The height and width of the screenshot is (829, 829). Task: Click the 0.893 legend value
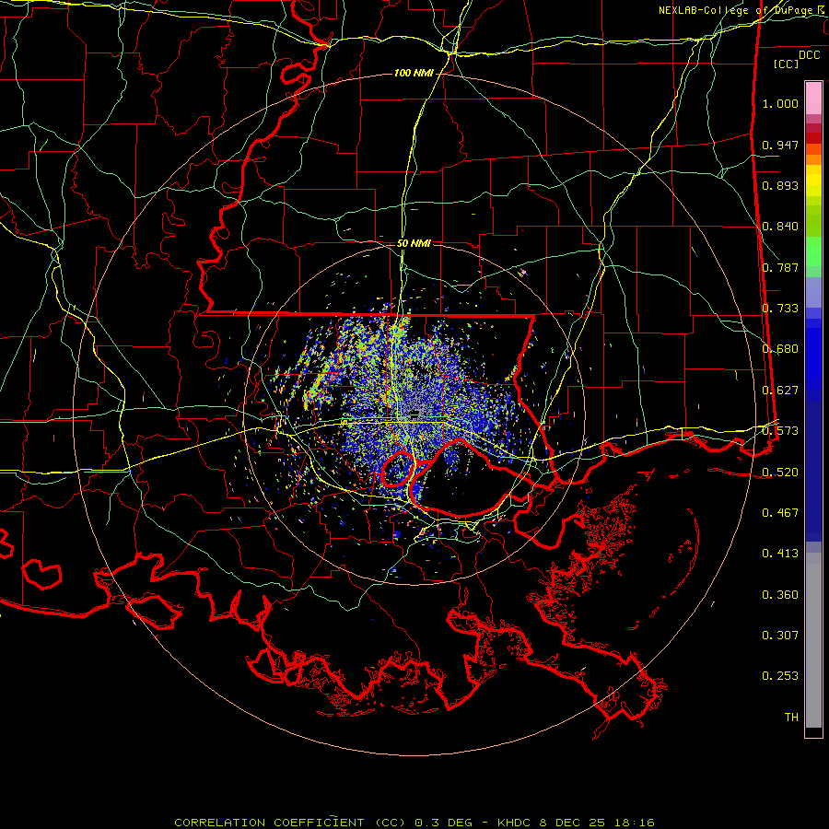pos(780,185)
